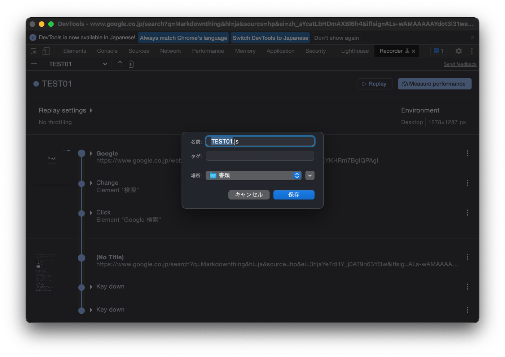Open the Send feedback link
505x357 pixels.
[460, 64]
